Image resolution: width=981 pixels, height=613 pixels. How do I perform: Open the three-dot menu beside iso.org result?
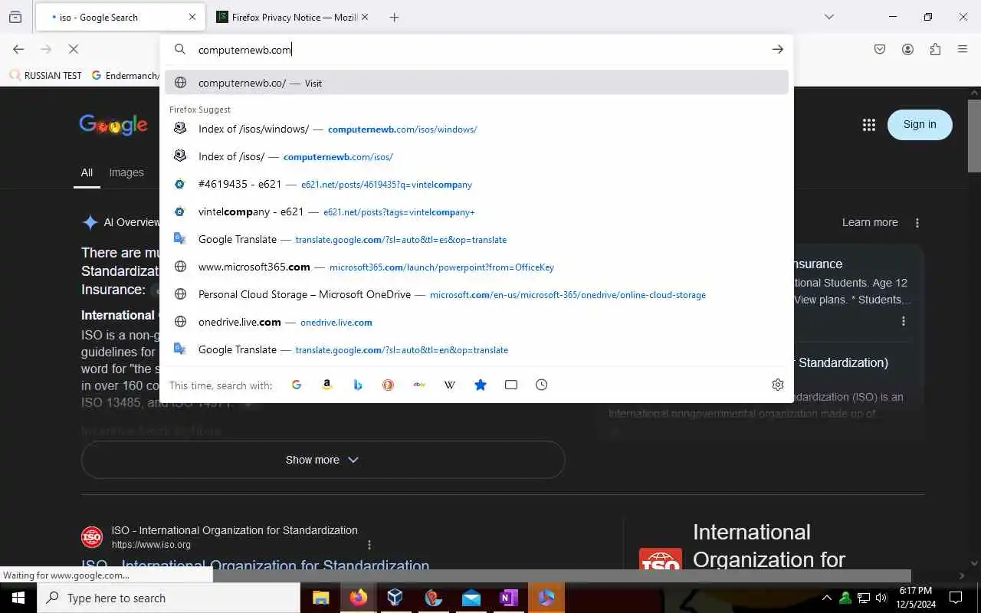[x=369, y=545]
